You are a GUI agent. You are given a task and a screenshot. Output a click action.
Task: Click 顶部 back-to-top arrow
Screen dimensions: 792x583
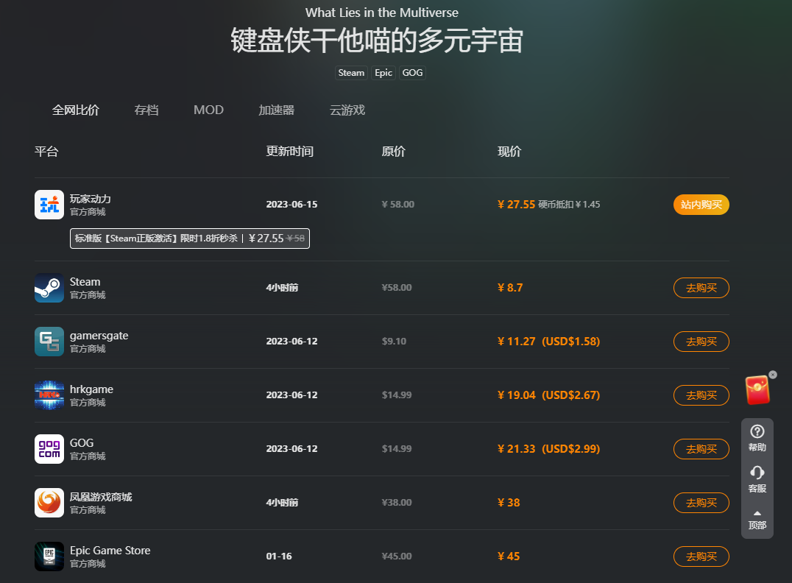[757, 520]
